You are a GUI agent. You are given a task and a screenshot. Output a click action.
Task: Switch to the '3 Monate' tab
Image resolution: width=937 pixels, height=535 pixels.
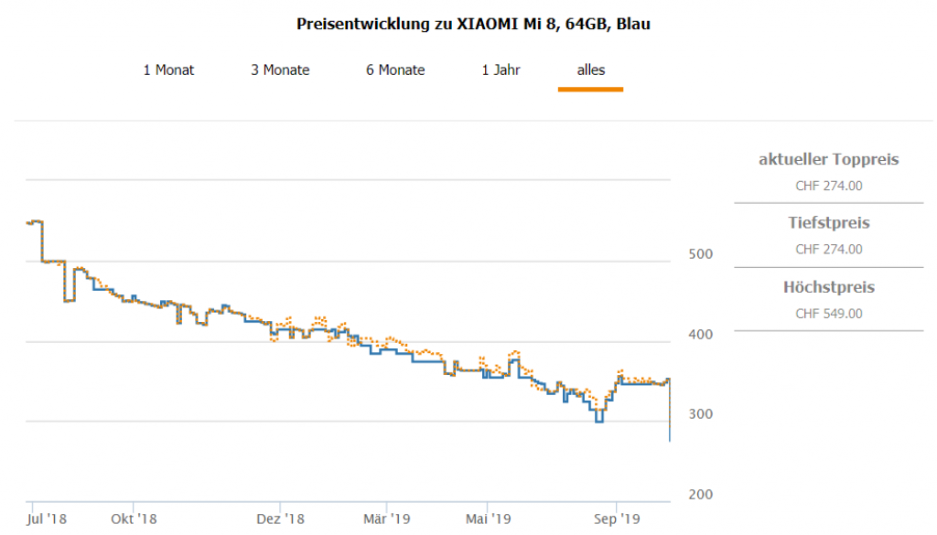click(280, 70)
